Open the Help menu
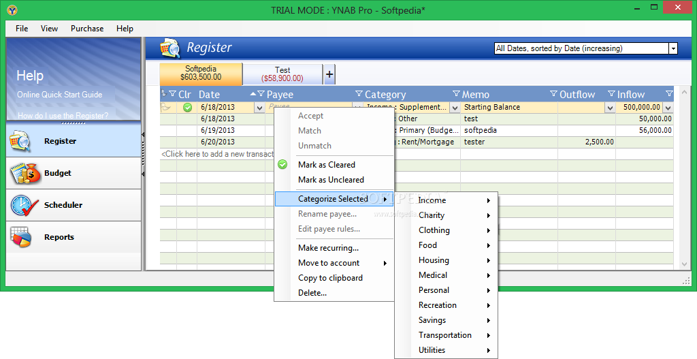The width and height of the screenshot is (697, 359). (x=125, y=29)
